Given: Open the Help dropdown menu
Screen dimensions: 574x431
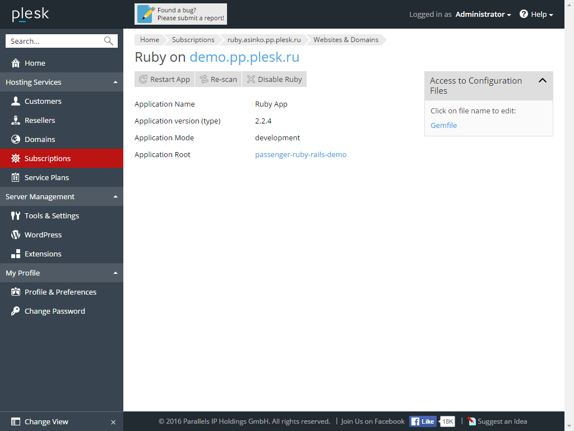Looking at the screenshot, I should tap(536, 15).
